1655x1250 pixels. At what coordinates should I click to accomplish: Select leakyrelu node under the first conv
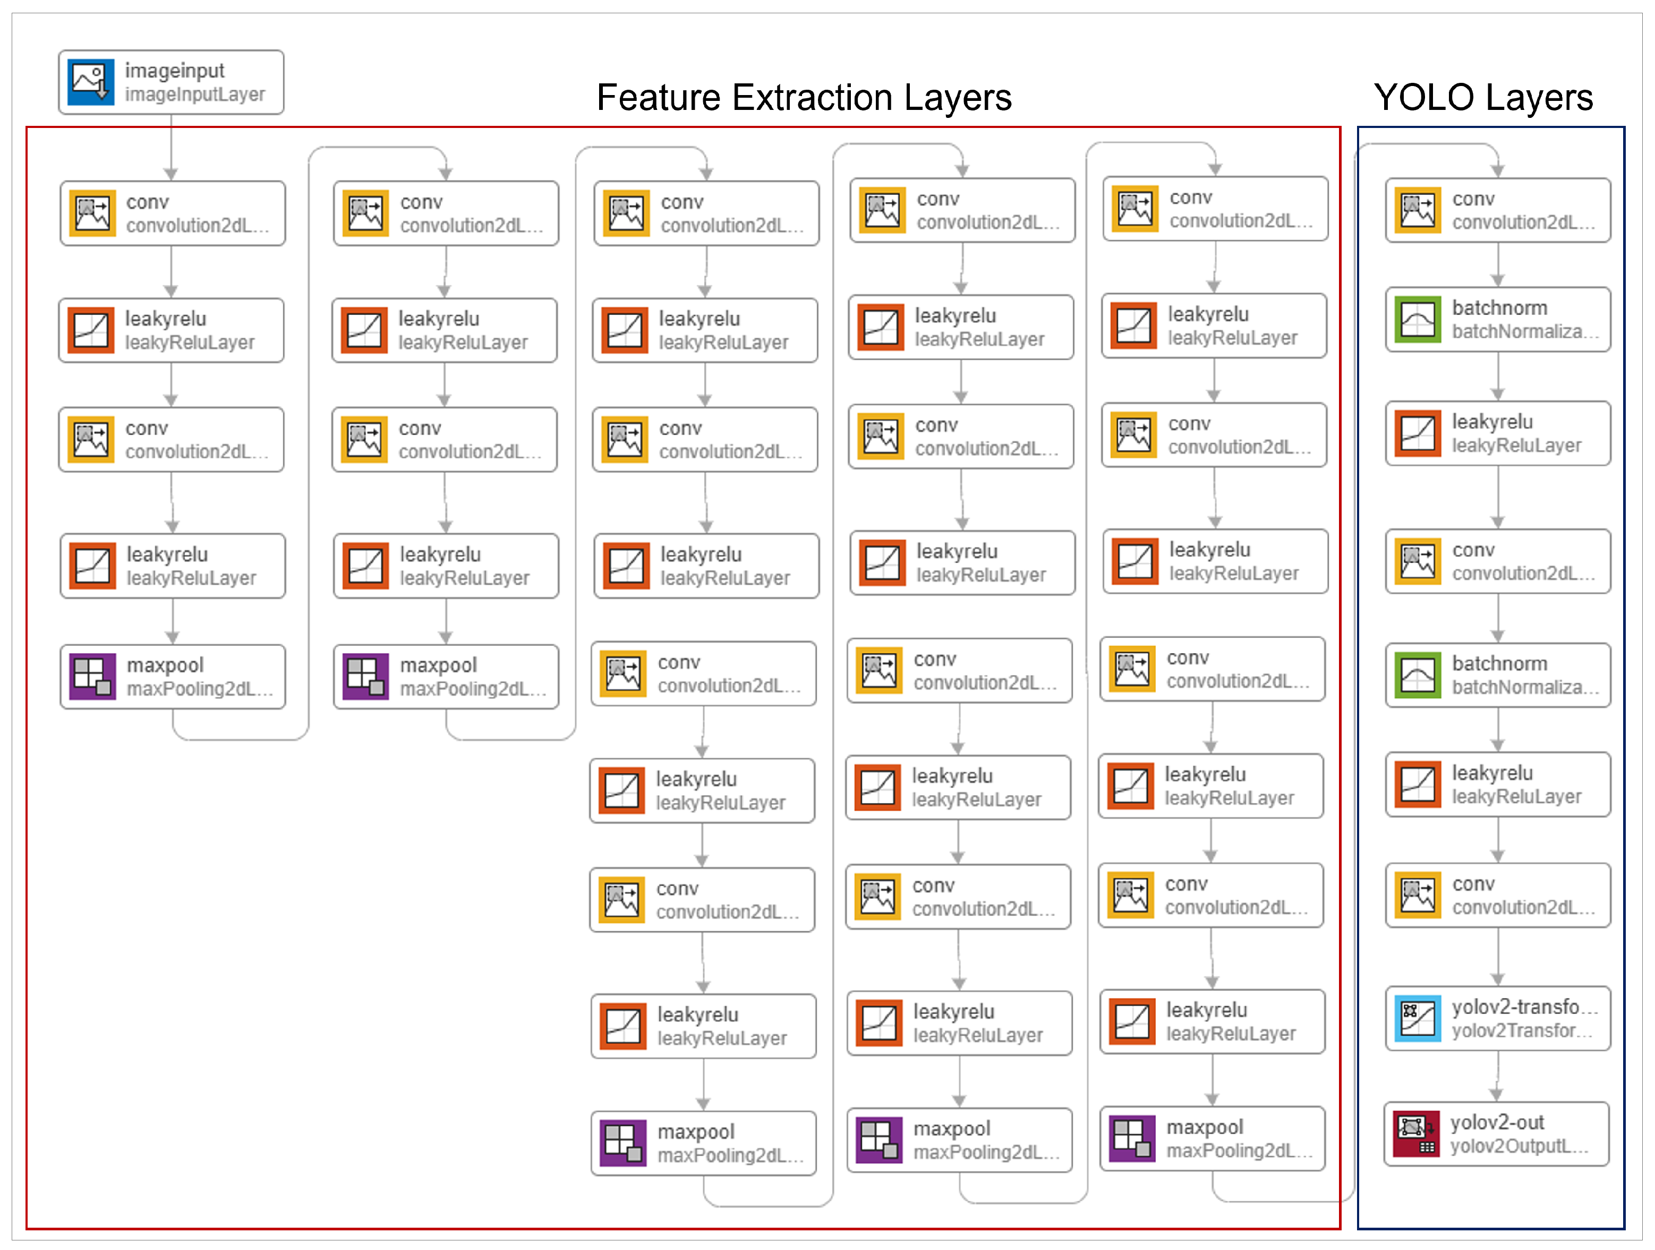172,331
